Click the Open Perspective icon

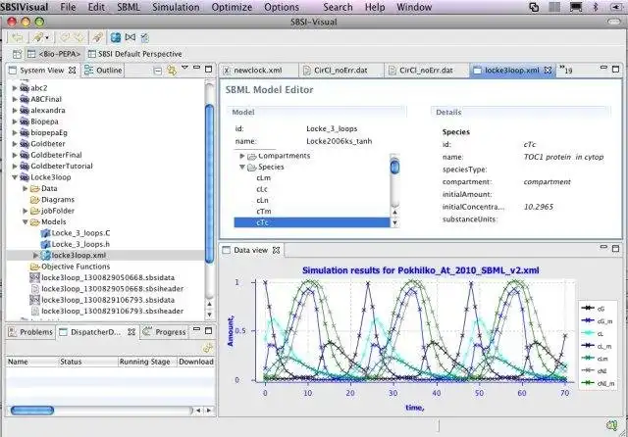tap(17, 54)
